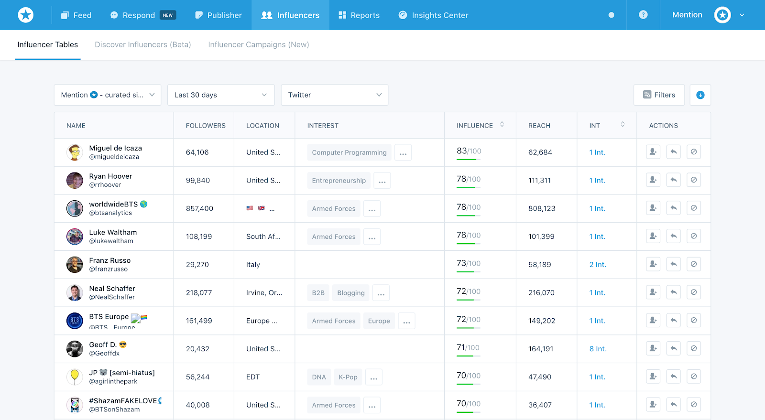Image resolution: width=765 pixels, height=420 pixels.
Task: Sort by INT column arrows
Action: [x=623, y=125]
